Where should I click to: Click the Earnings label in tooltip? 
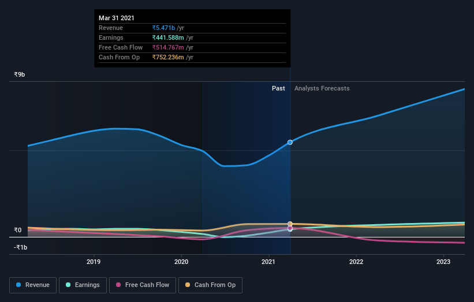(x=111, y=37)
